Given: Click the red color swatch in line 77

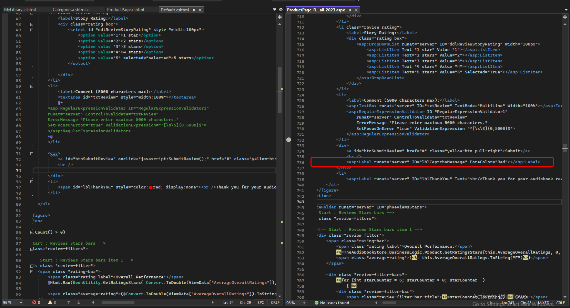Looking at the screenshot, I should [151, 187].
